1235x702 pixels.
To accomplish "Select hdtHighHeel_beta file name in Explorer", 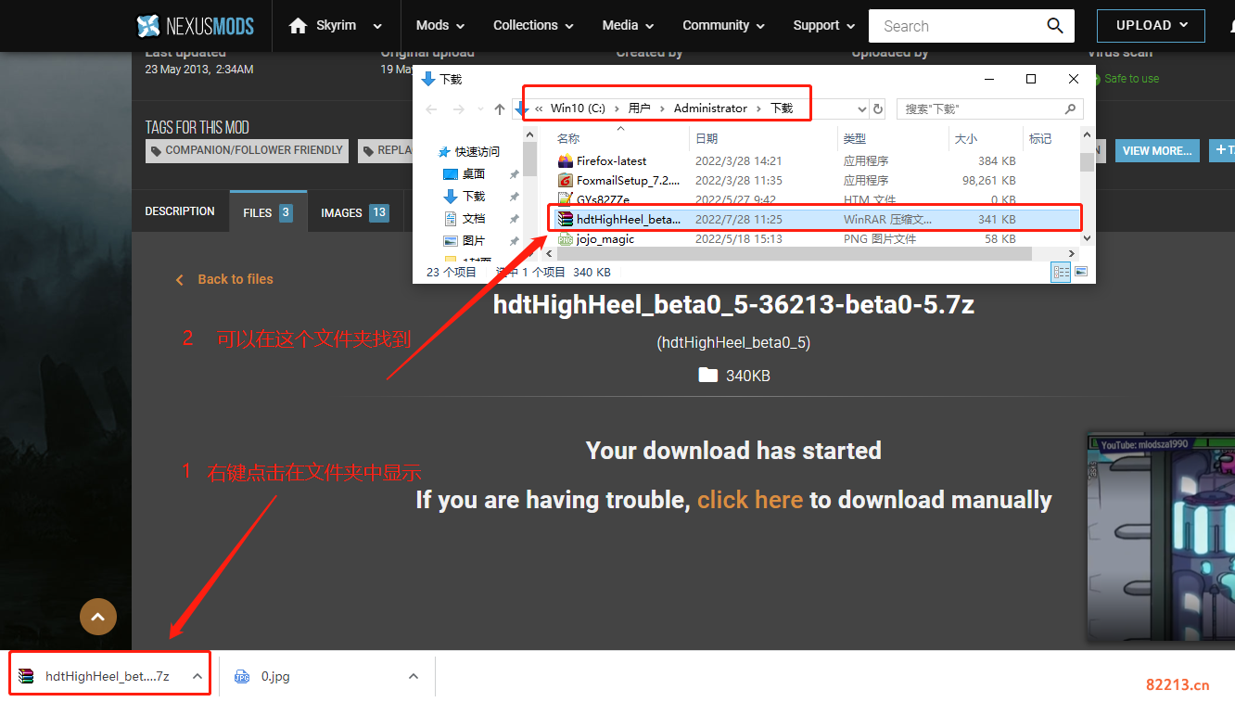I will click(x=629, y=220).
